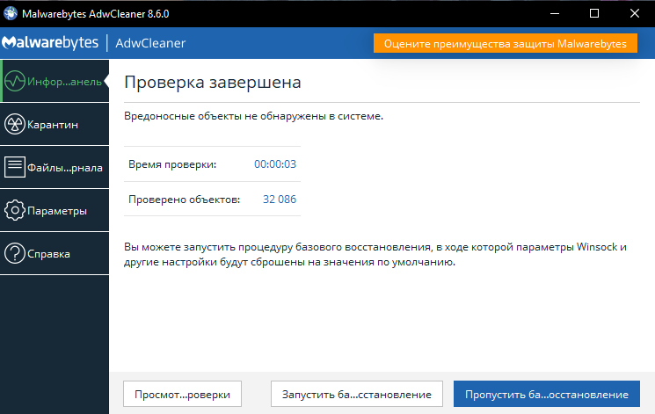Screen dimensions: 655x414
Task: Go to Параметры settings section
Action: coord(55,211)
